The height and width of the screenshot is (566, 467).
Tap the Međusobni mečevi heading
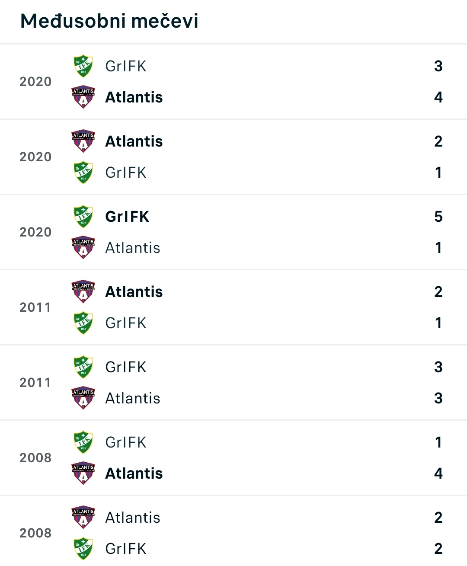[109, 21]
